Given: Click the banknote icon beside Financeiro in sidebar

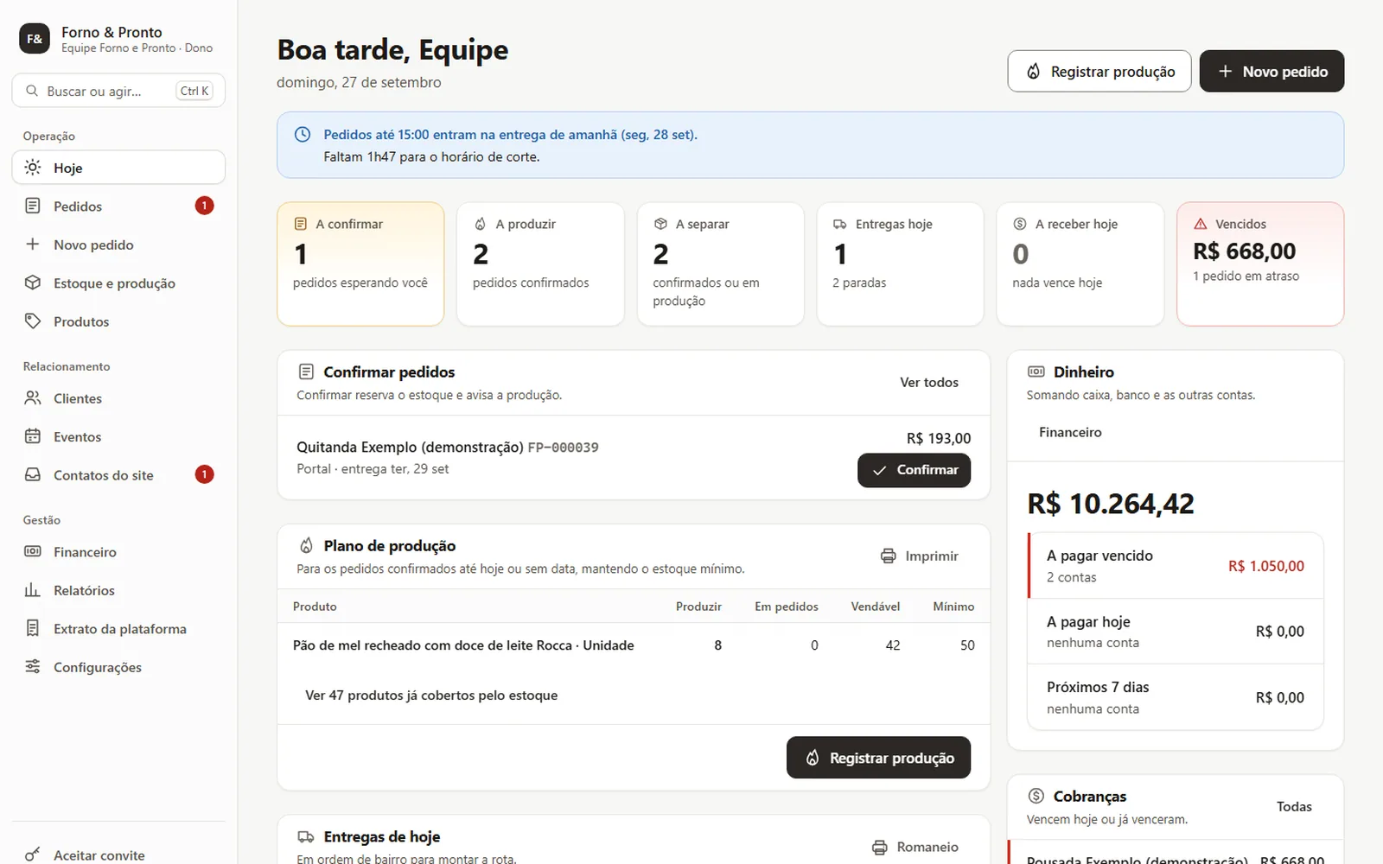Looking at the screenshot, I should click(33, 551).
